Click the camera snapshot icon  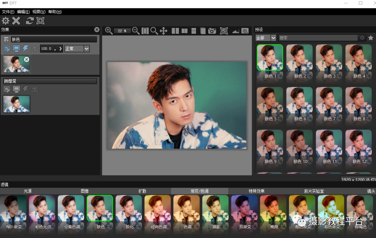[212, 31]
